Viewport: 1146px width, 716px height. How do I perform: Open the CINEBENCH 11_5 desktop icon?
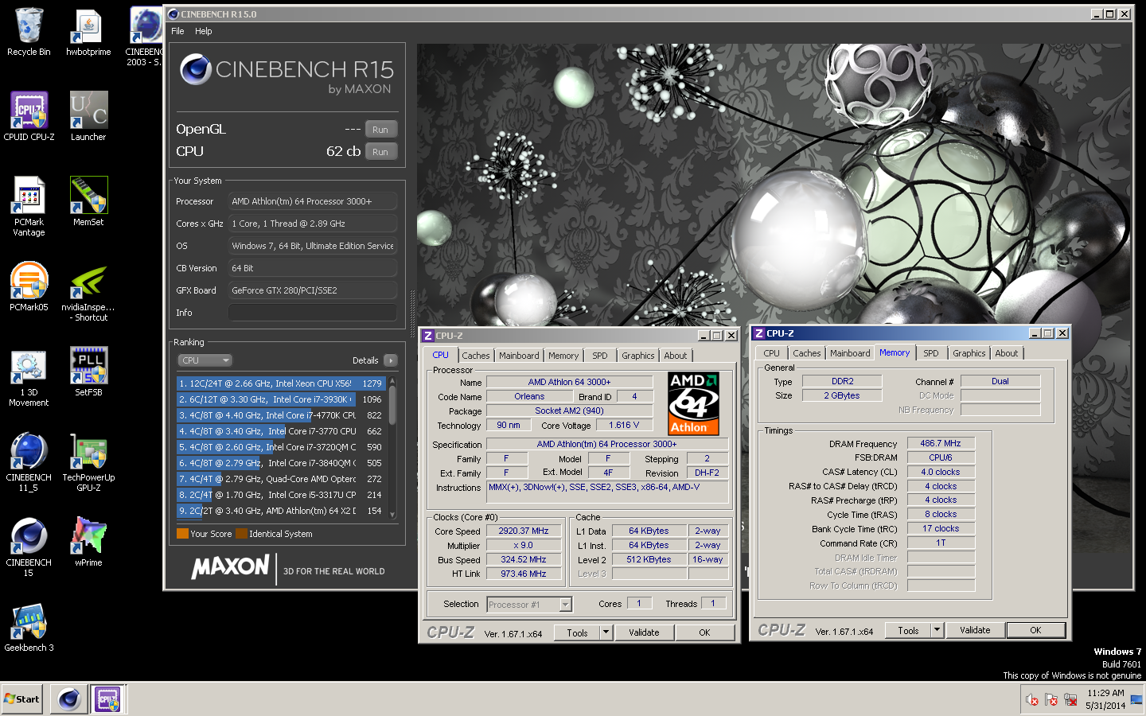point(29,461)
